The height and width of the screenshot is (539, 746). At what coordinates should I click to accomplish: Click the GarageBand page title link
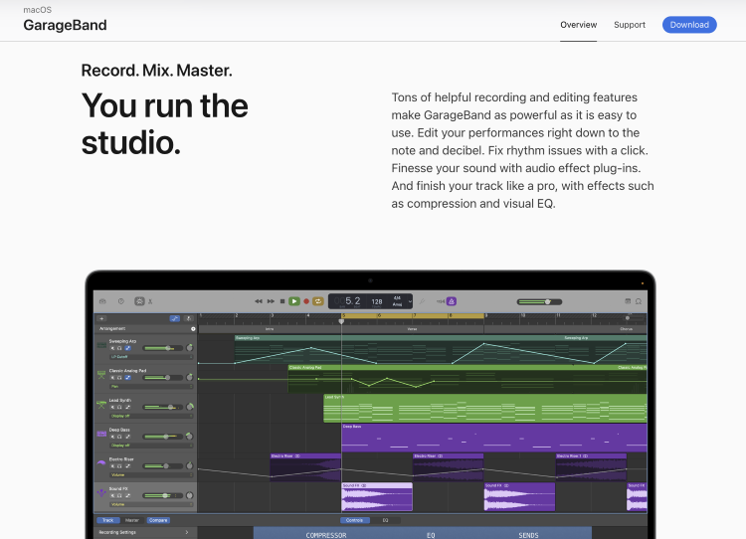[65, 25]
